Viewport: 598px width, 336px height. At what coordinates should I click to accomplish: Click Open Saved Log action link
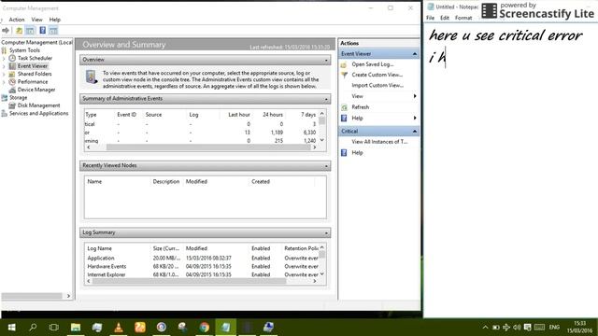coord(373,64)
